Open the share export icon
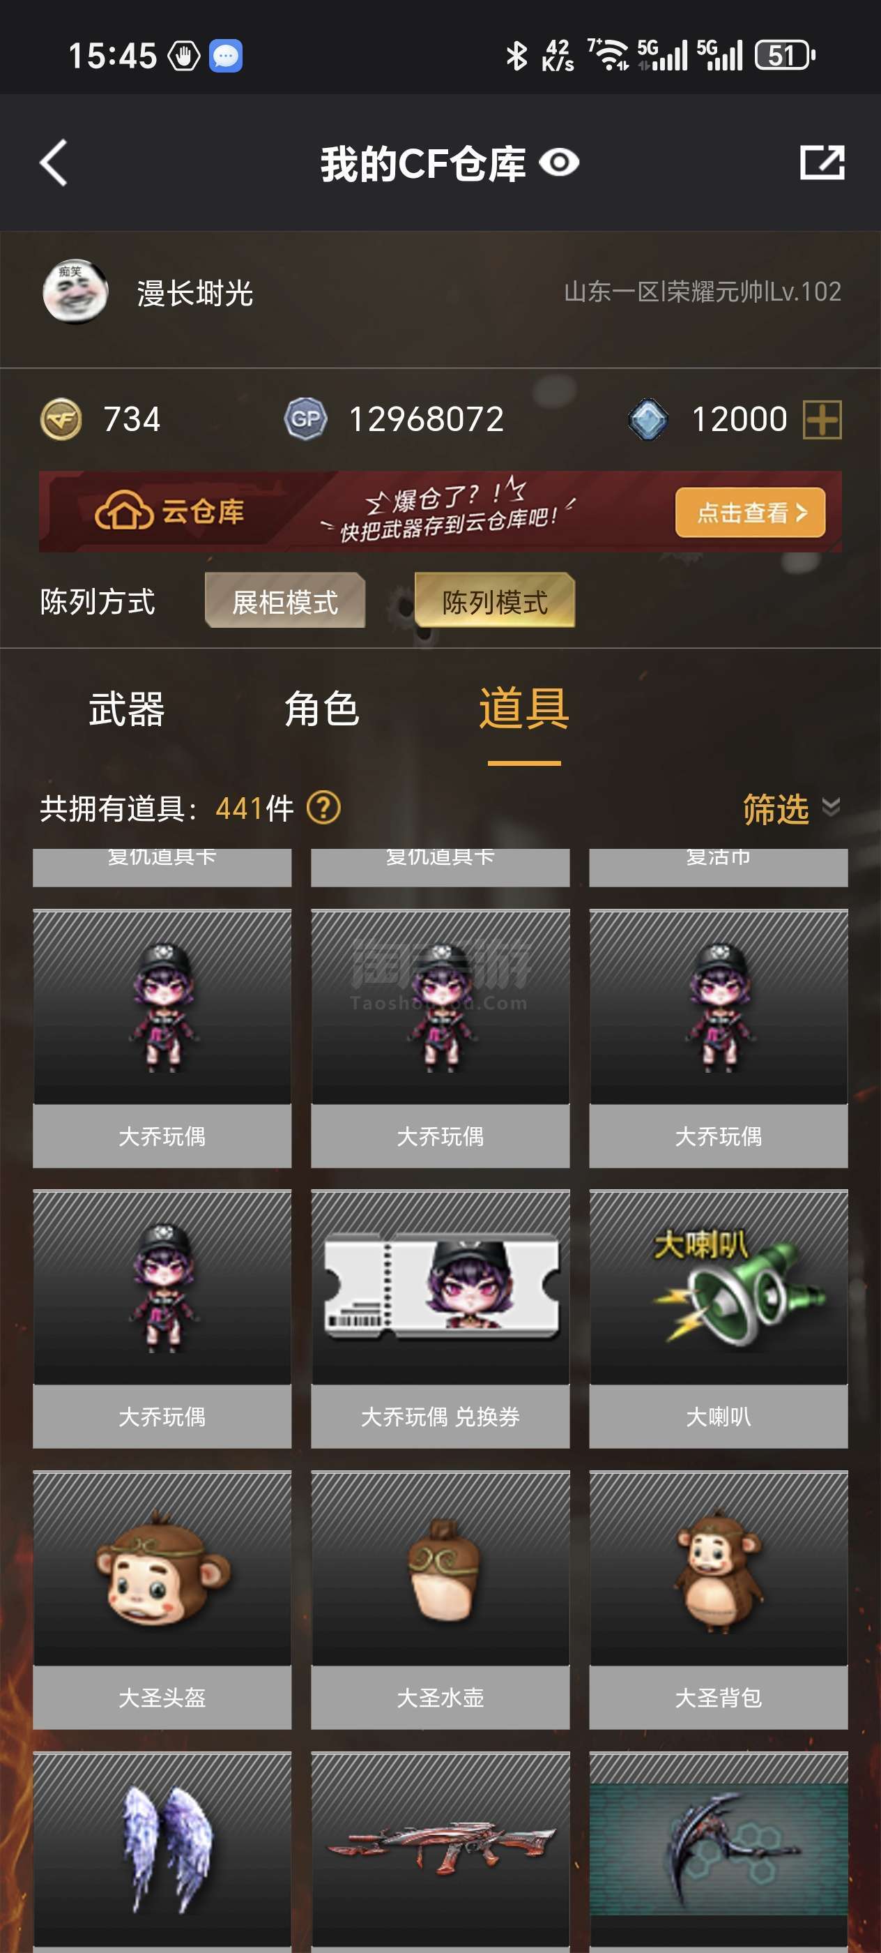Viewport: 881px width, 1953px height. (x=822, y=163)
